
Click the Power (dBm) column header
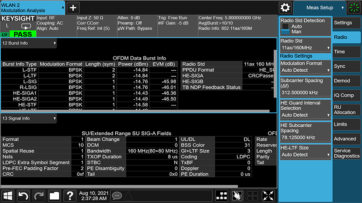point(133,64)
